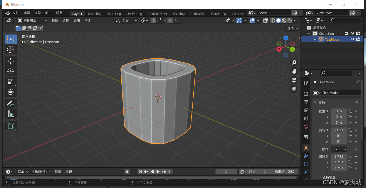The width and height of the screenshot is (366, 188).
Task: Open the 选项 options dropdown
Action: click(x=292, y=28)
